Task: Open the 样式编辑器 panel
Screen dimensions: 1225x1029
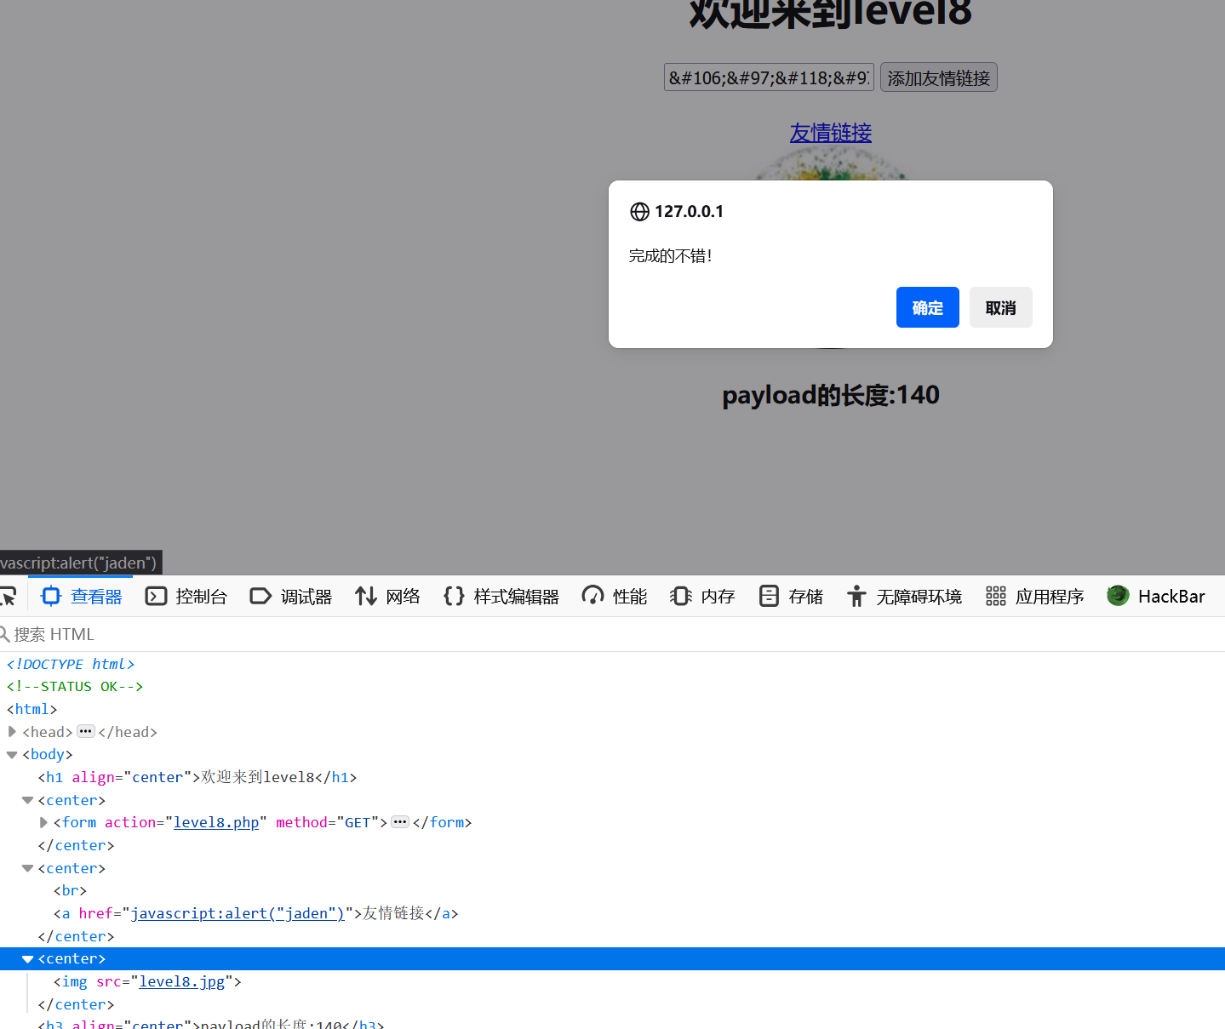Action: pos(501,596)
